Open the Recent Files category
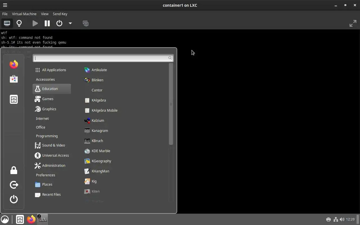 click(52, 194)
